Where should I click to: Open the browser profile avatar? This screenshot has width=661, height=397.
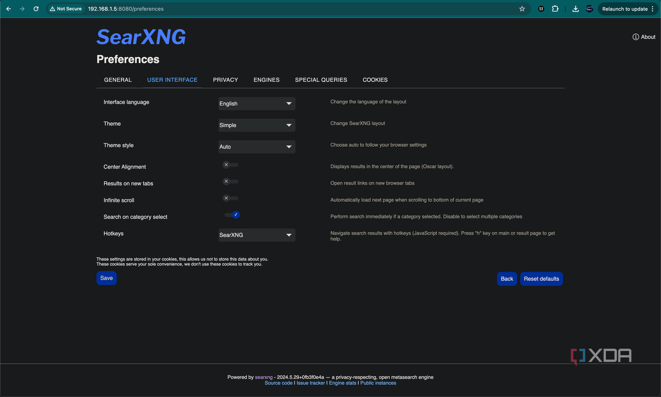coord(589,9)
